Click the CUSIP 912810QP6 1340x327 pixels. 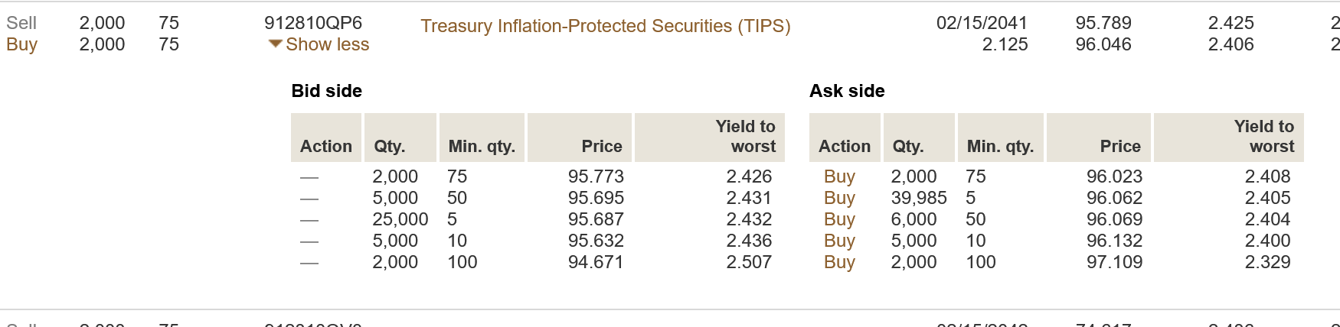click(313, 23)
